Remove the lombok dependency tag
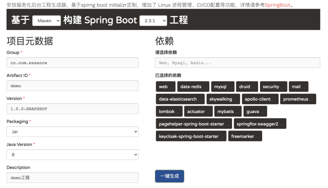 click(178, 111)
